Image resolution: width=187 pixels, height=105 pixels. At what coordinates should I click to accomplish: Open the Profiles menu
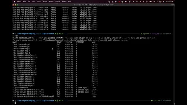click(x=51, y=2)
